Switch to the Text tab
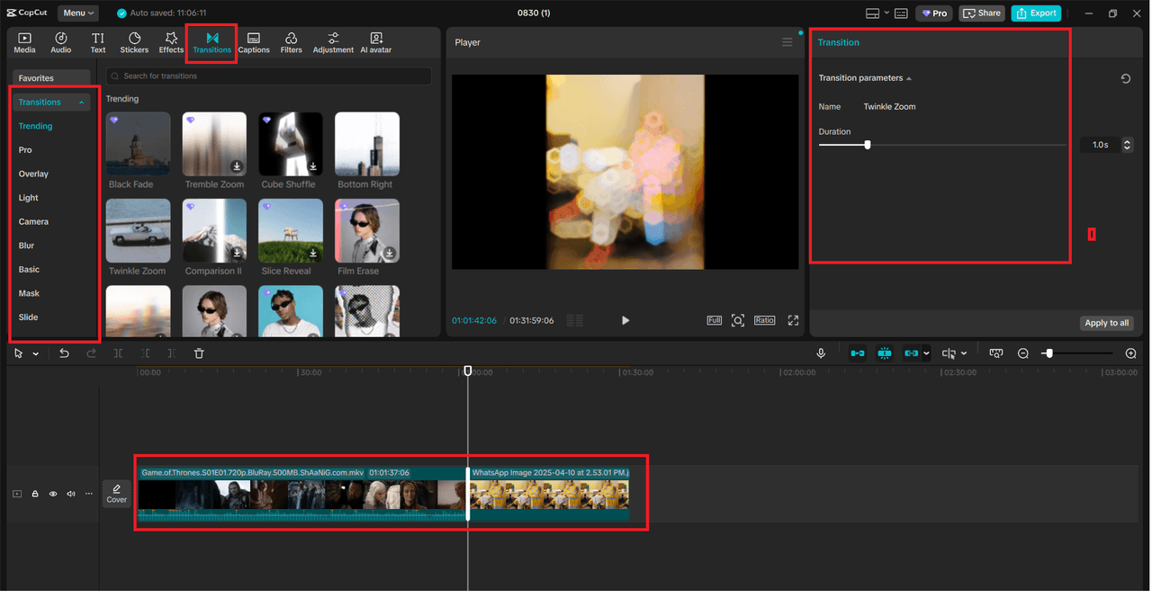This screenshot has height=607, width=1152. coord(98,42)
